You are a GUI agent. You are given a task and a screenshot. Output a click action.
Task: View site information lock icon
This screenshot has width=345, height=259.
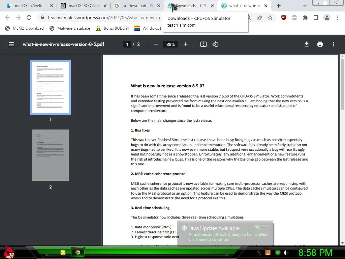pos(42,18)
